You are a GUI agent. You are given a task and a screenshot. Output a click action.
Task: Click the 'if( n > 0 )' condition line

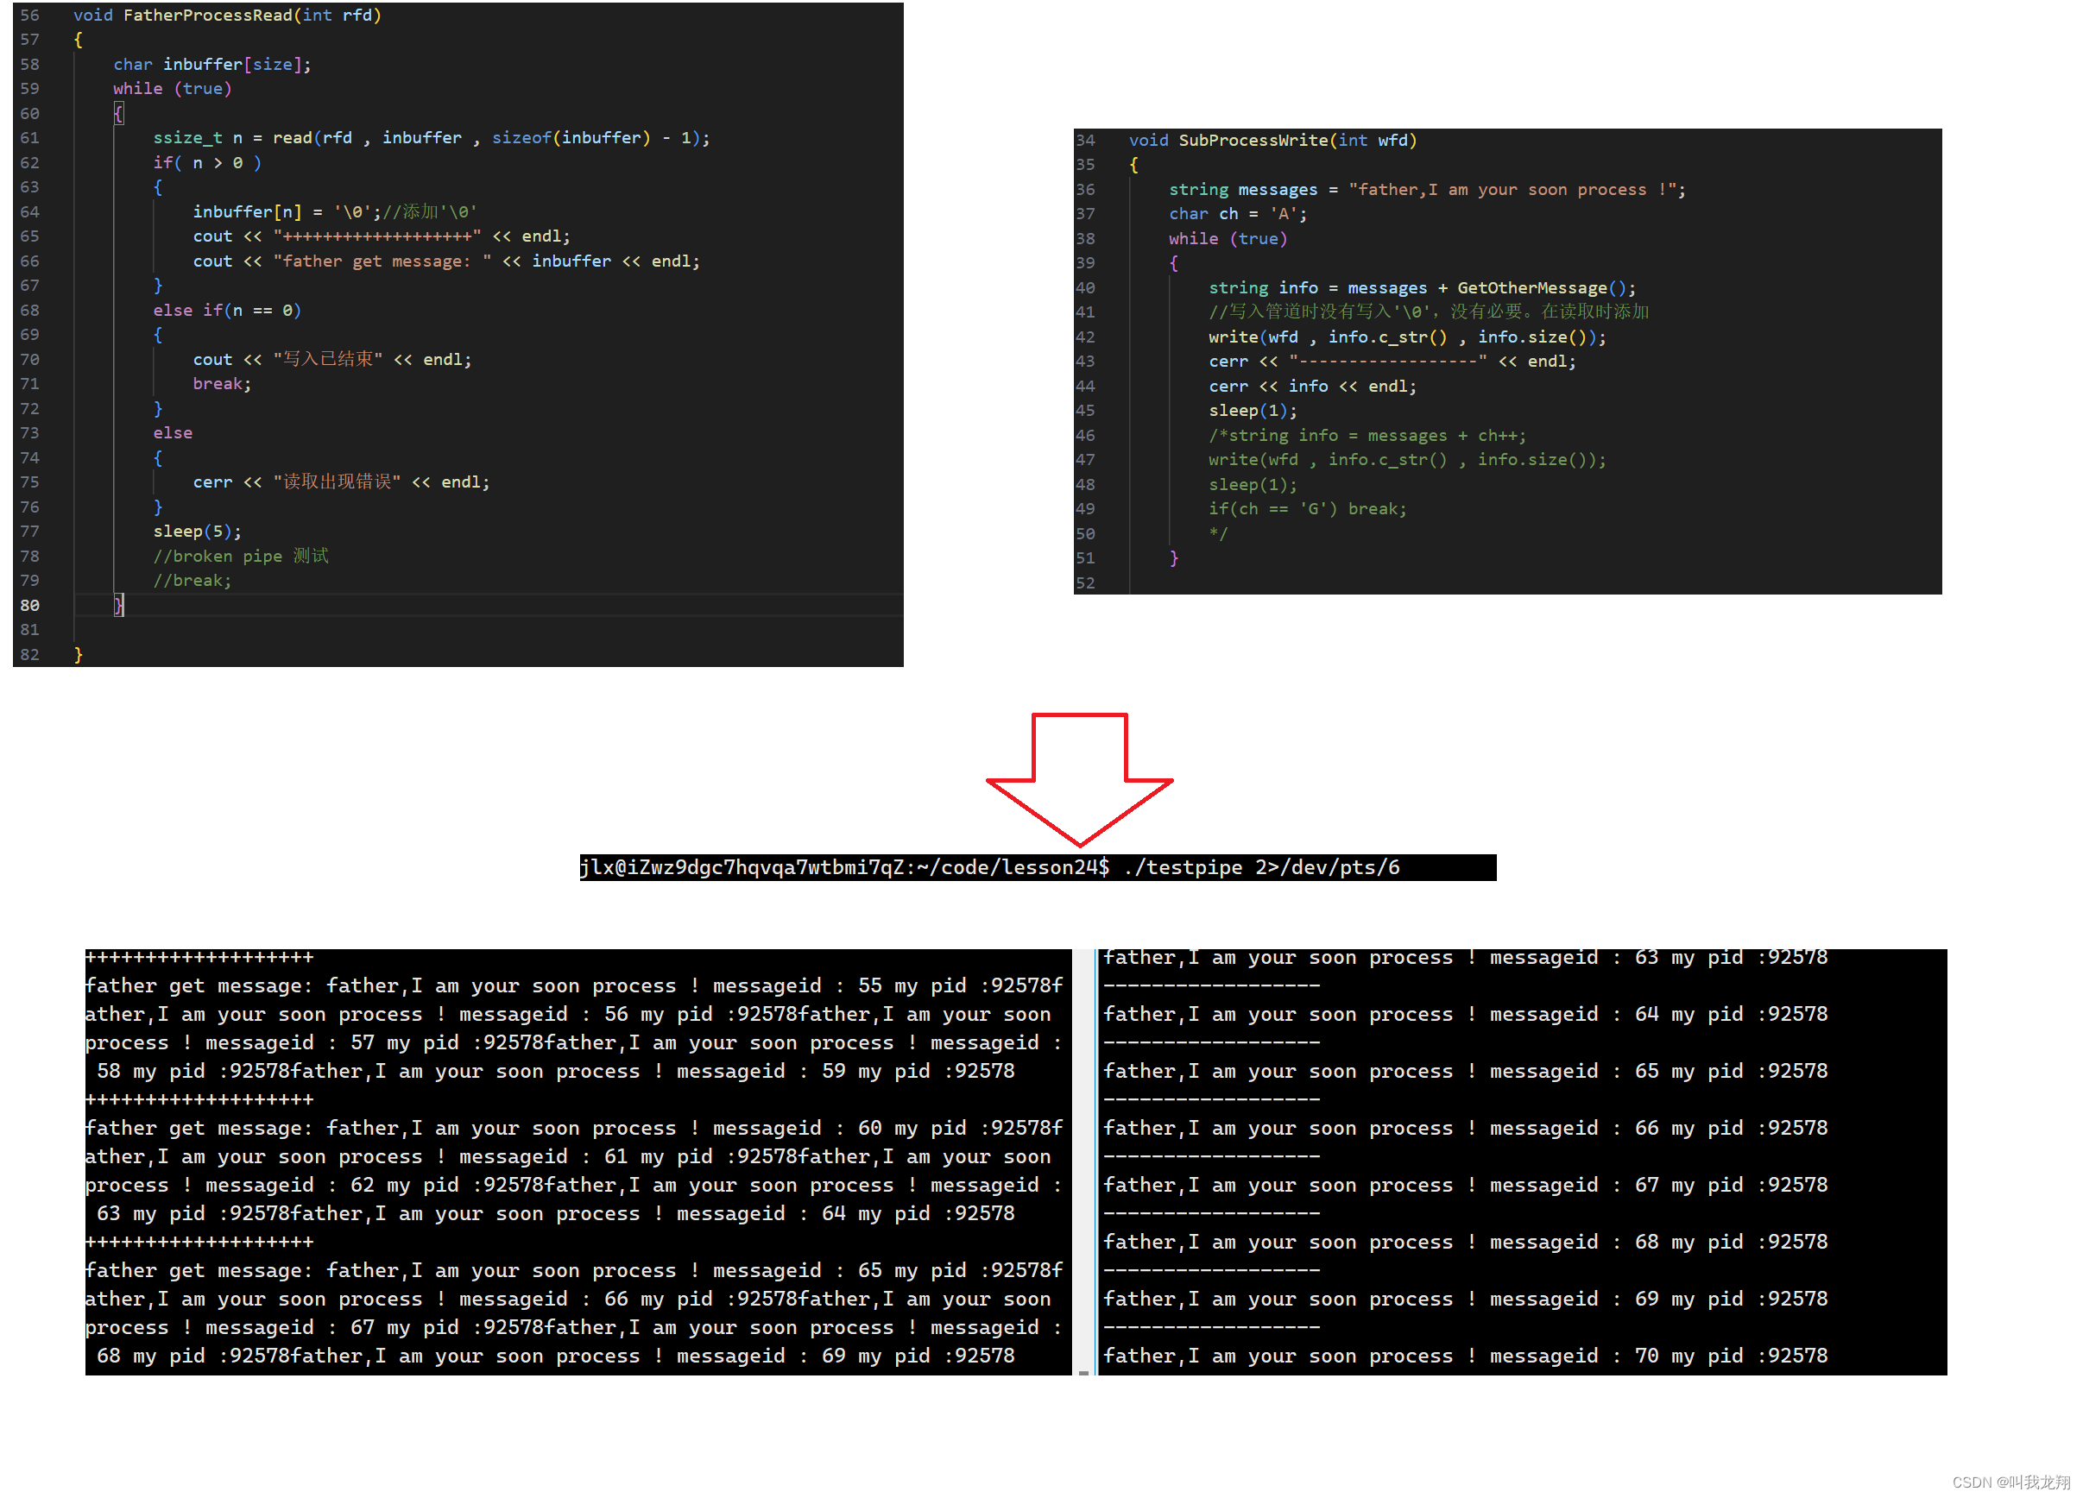(206, 162)
